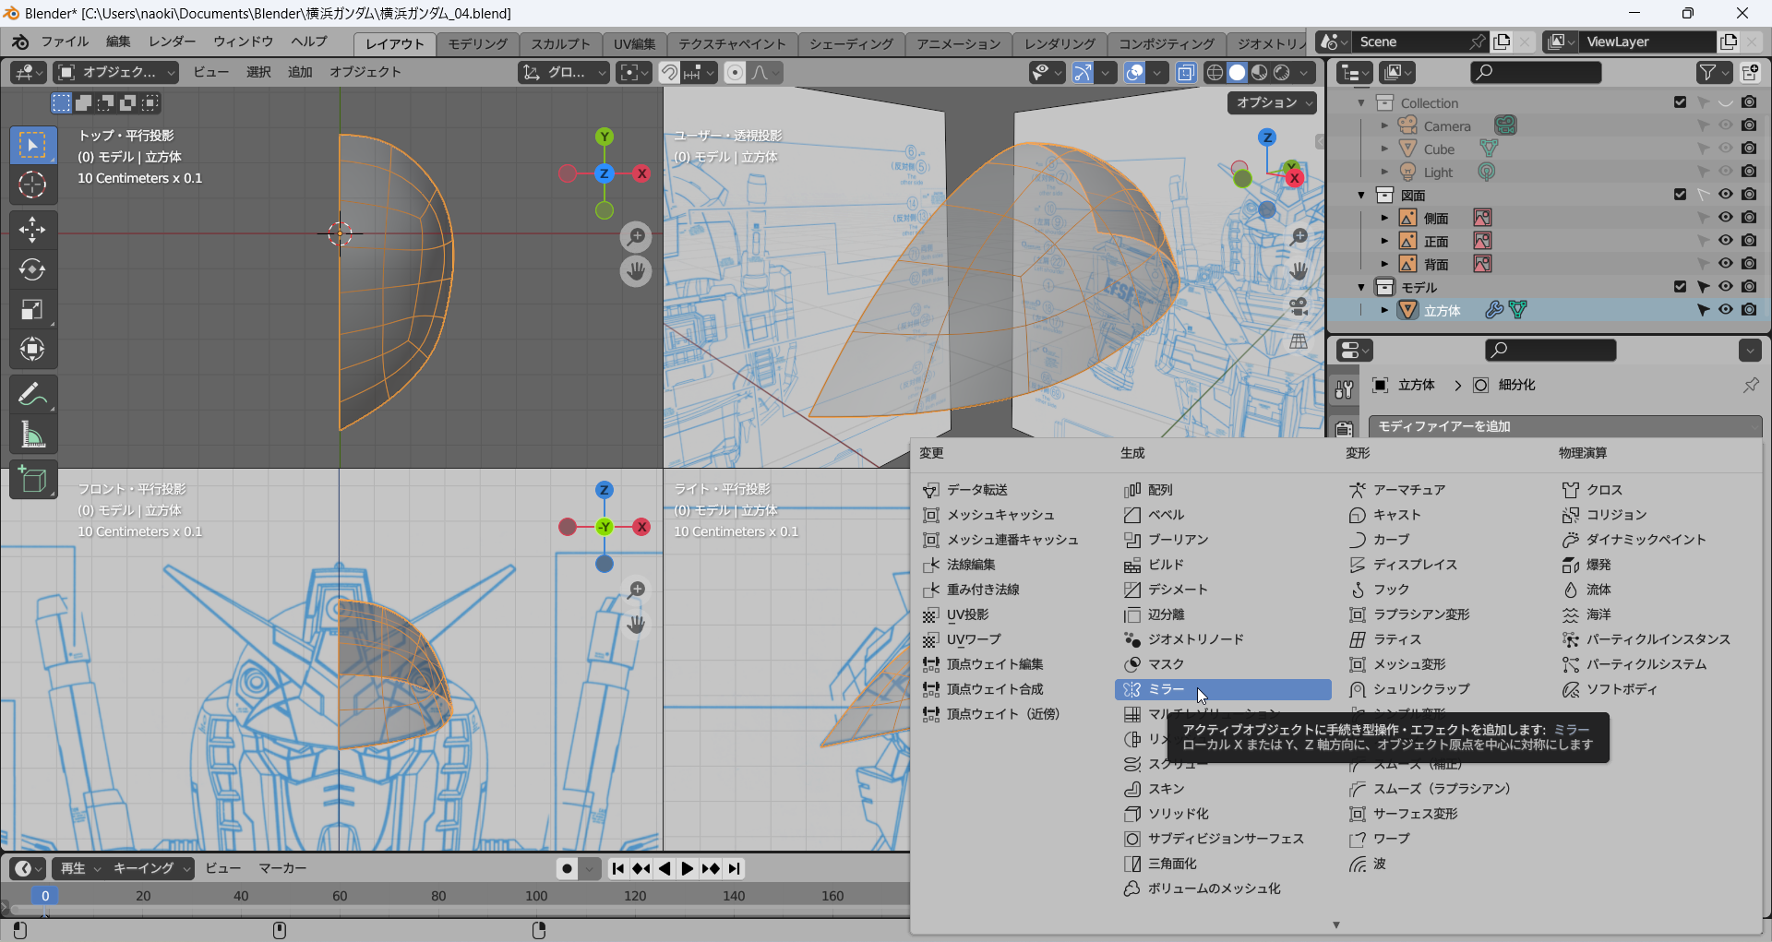Hide the 側面 object with eye icon
1772x942 pixels.
coord(1725,218)
